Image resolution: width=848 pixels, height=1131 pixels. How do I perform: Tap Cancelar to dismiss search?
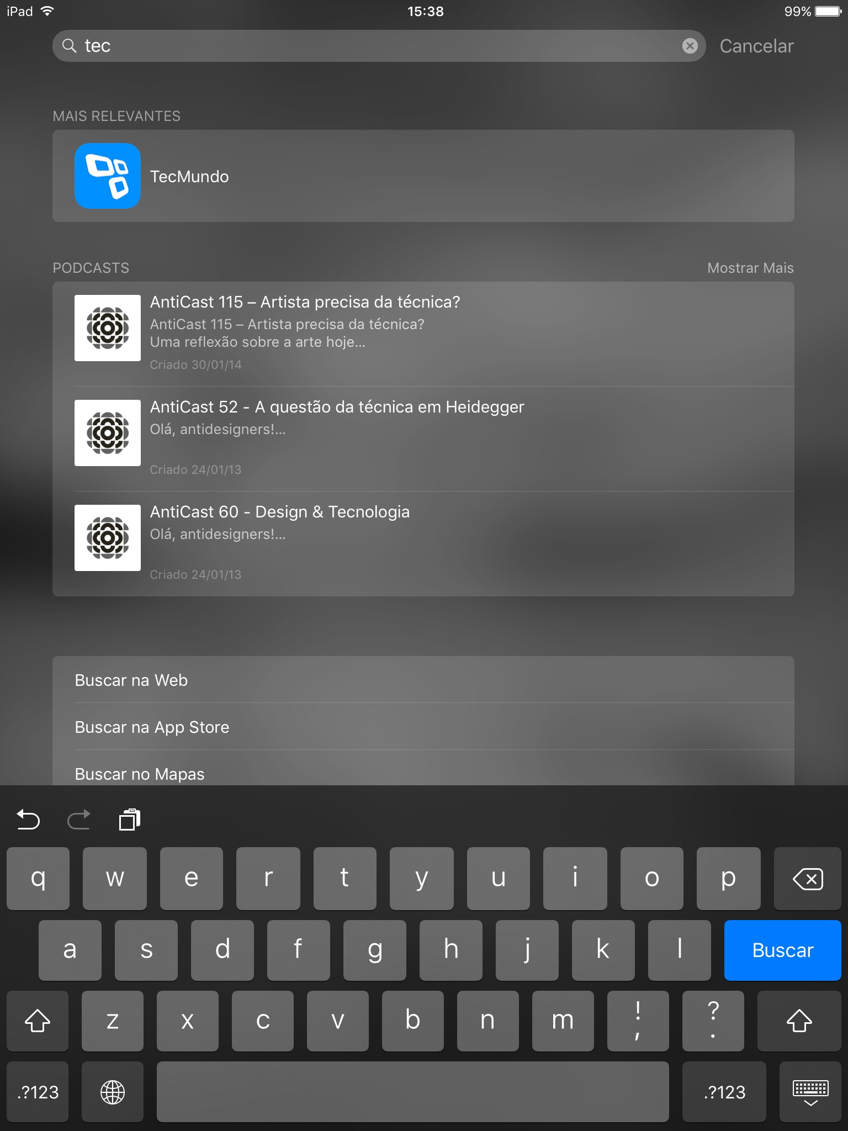pos(756,46)
